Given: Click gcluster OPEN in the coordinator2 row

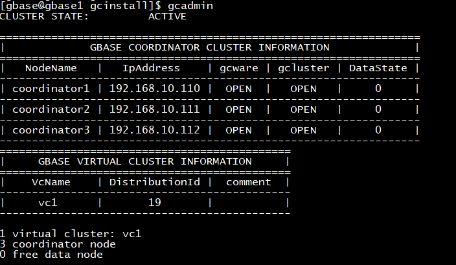Looking at the screenshot, I should [x=303, y=109].
